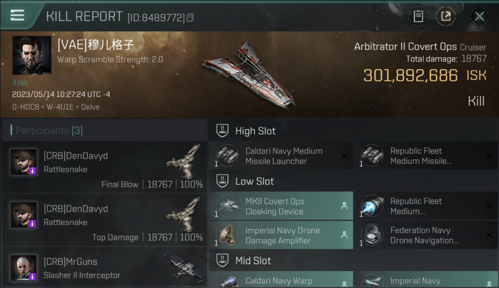Select Republic Fleet Medium Missile item
The height and width of the screenshot is (288, 499).
426,156
